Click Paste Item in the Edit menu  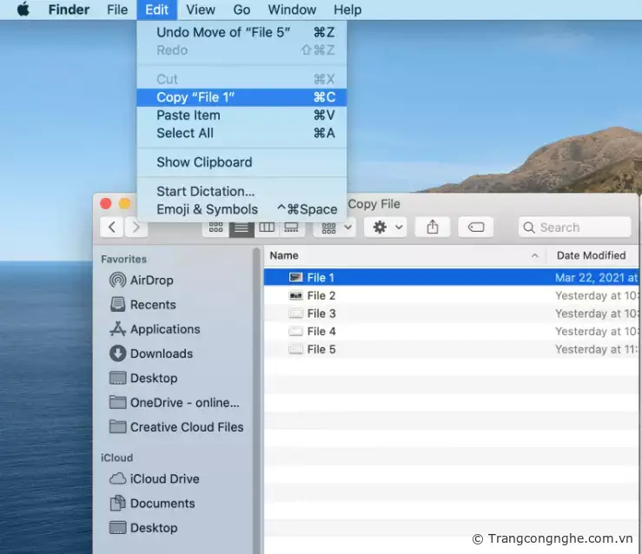pos(189,115)
